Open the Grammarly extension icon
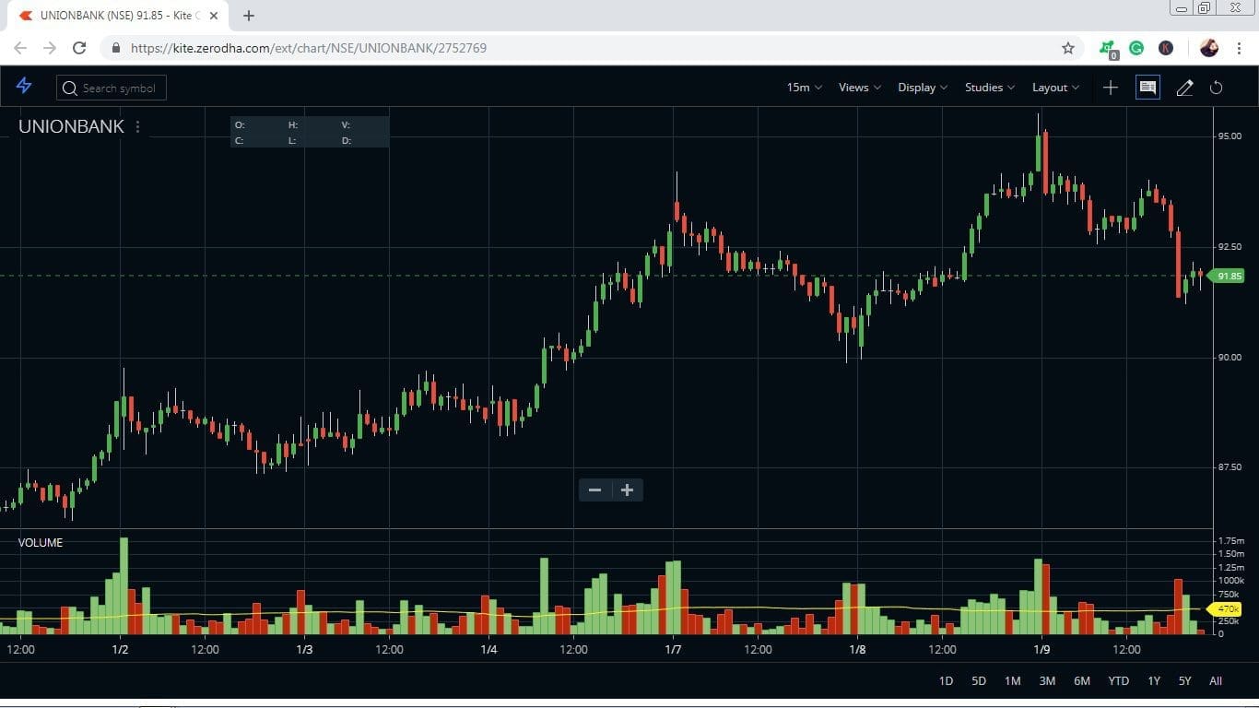Screen dimensions: 1259x708 1136,48
